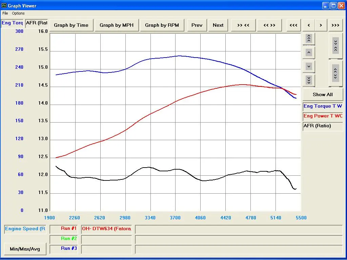Select Run #1 label
The height and width of the screenshot is (260, 347).
coord(64,229)
